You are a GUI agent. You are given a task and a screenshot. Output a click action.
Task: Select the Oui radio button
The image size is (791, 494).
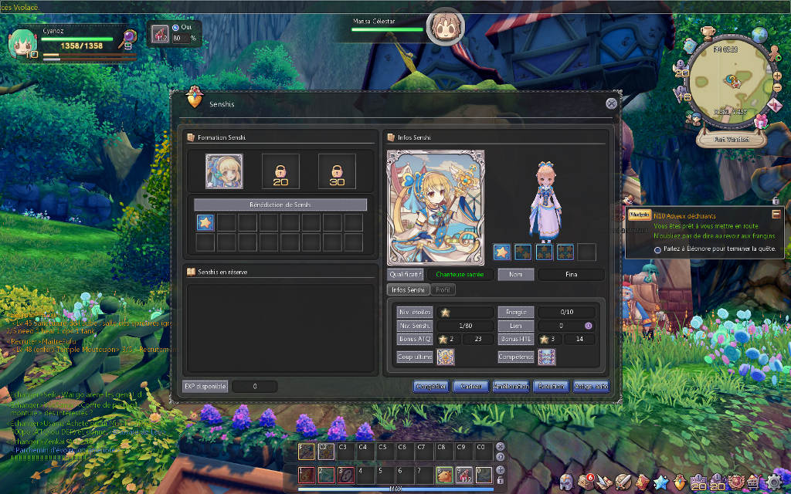[175, 28]
